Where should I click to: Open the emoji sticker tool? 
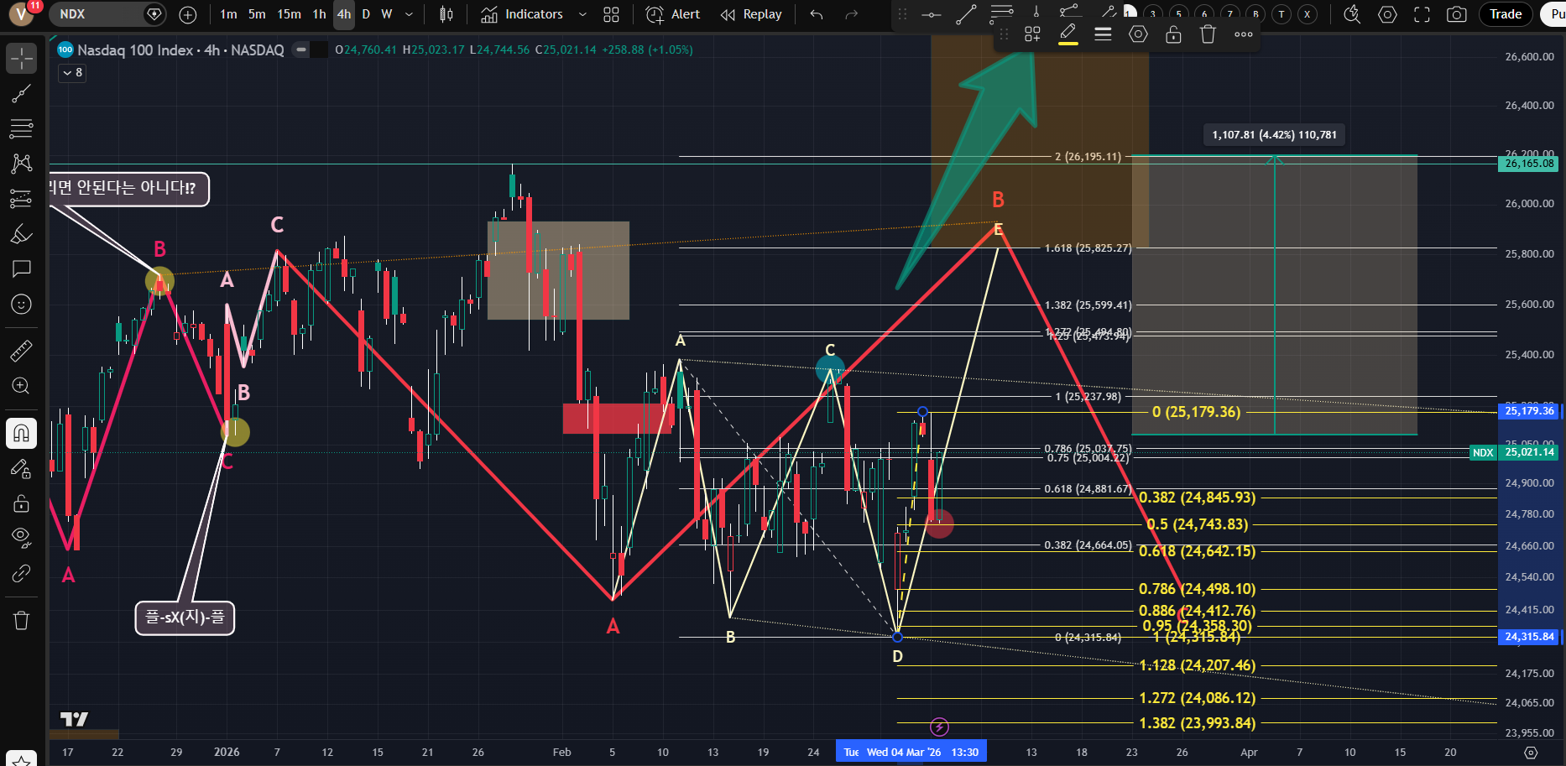tap(21, 304)
